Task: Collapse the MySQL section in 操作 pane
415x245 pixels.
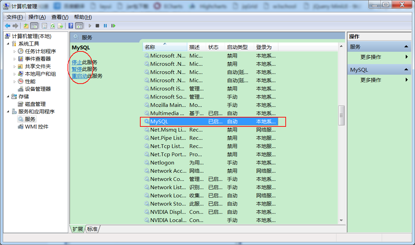Action: point(406,70)
